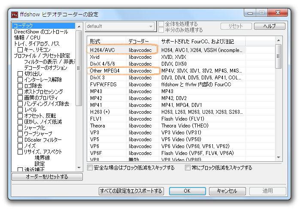The image size is (300, 209).
Task: Select the DivX 3 codec row
Action: (x=166, y=78)
